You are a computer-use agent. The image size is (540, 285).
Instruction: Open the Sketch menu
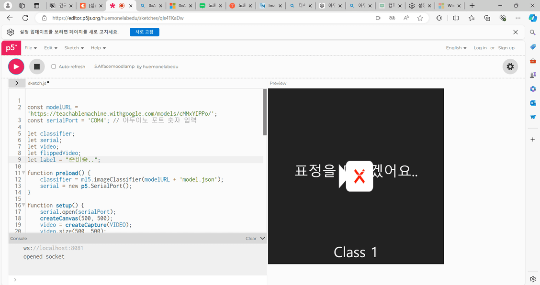[x=74, y=48]
